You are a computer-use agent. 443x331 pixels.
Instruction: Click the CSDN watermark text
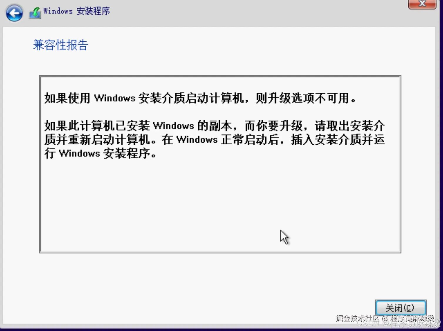tap(368, 324)
